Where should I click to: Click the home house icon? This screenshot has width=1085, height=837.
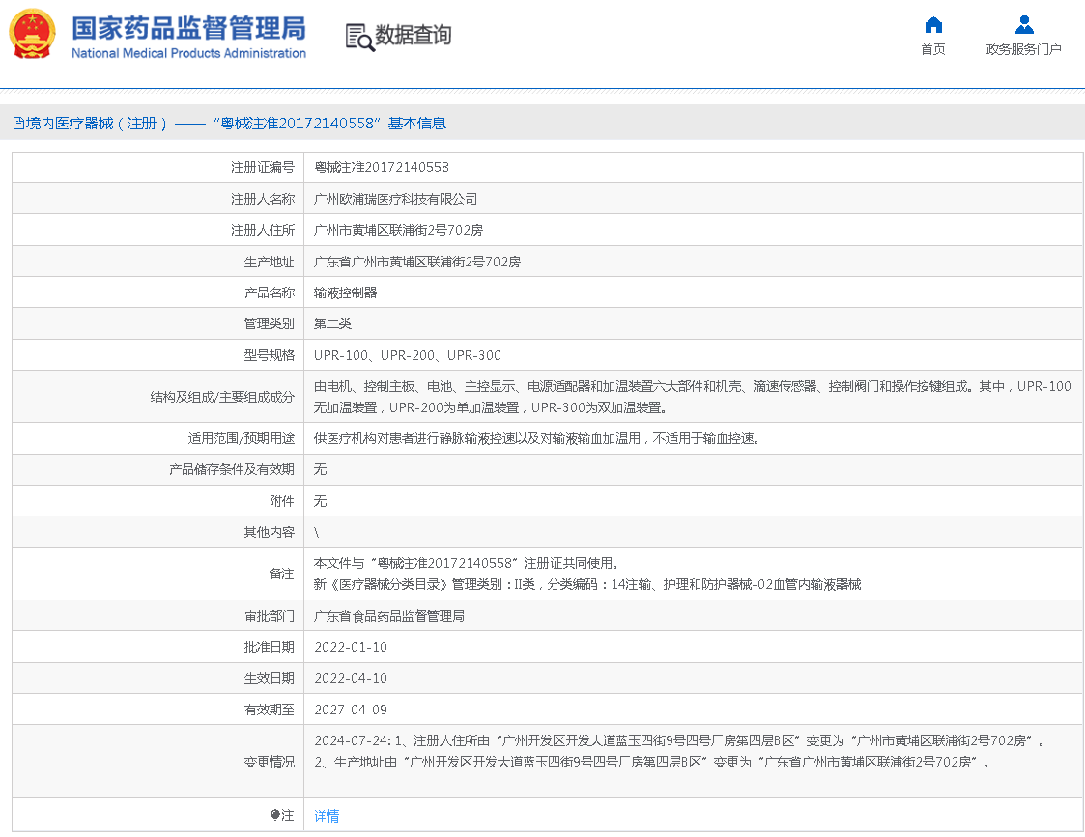click(x=932, y=25)
